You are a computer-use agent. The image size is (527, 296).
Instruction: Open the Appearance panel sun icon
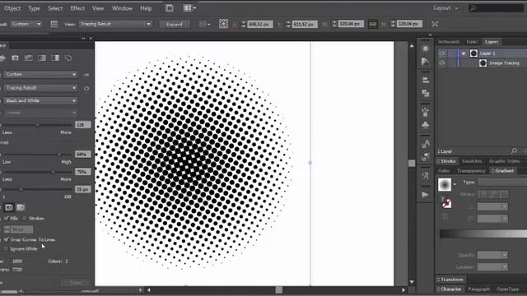(x=426, y=49)
